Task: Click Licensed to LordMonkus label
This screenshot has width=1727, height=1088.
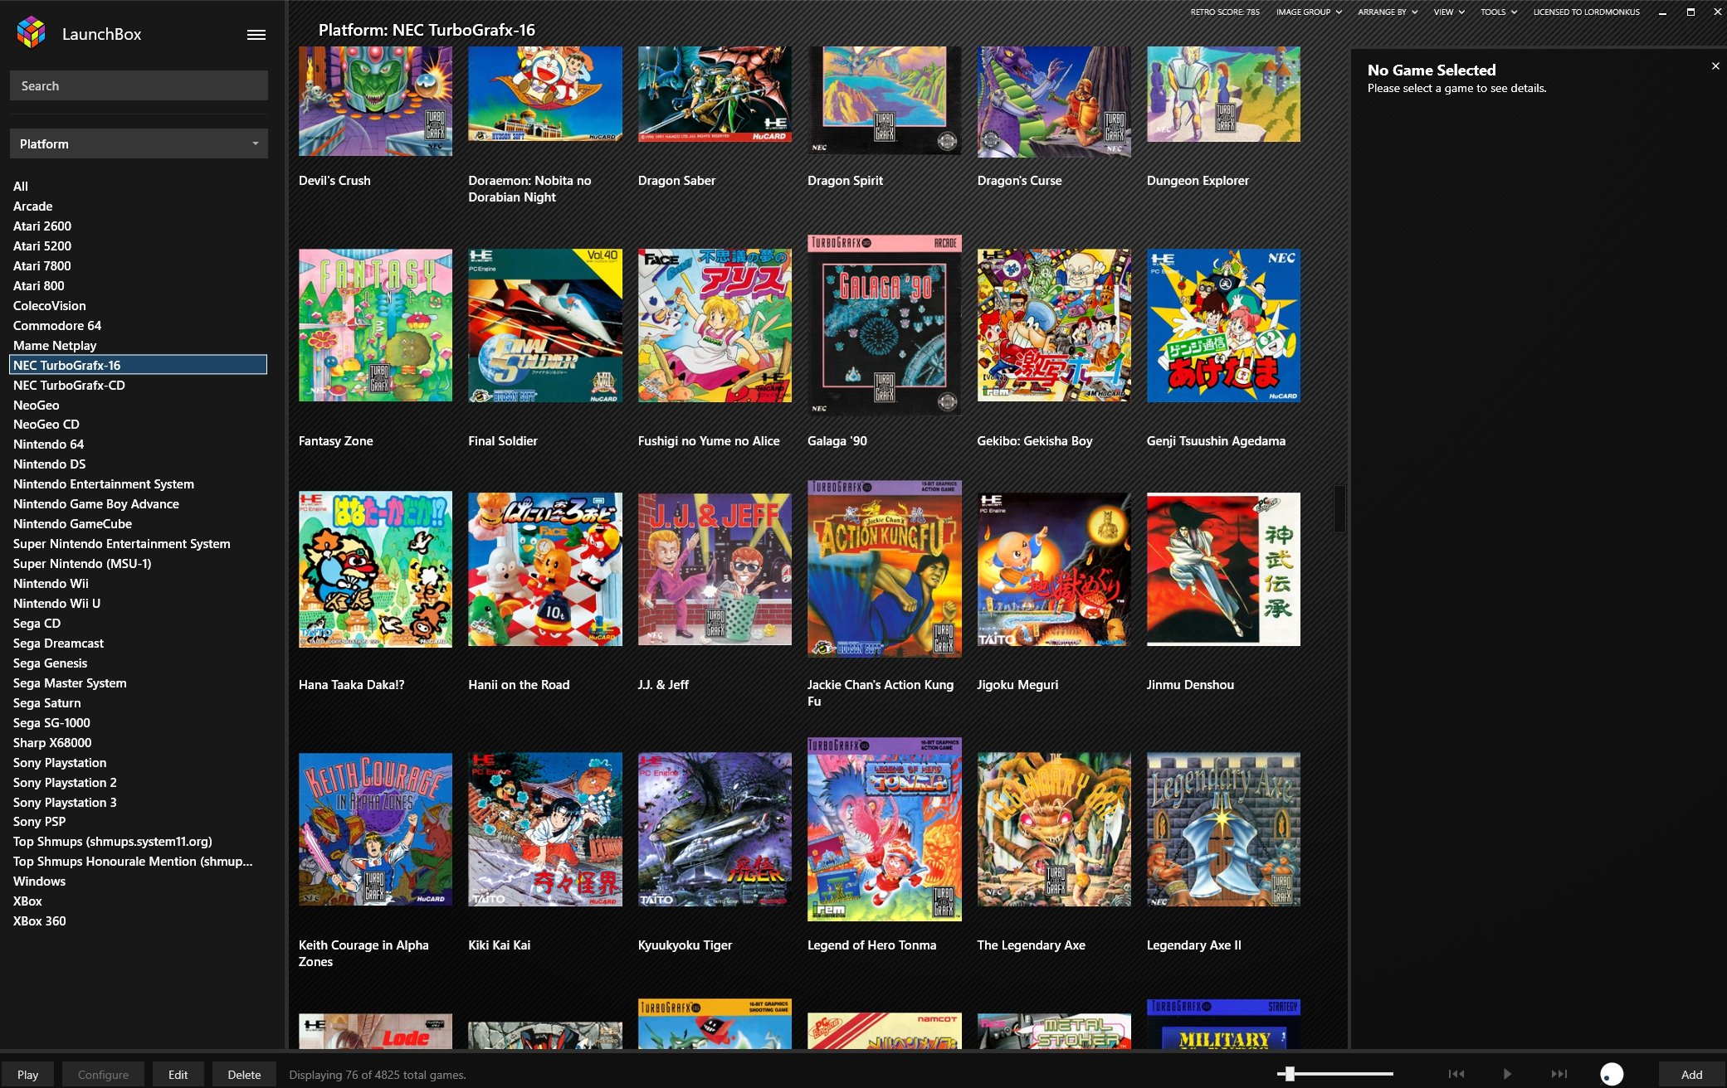Action: (x=1586, y=12)
